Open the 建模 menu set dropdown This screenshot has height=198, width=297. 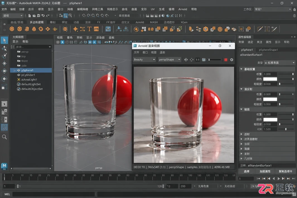(13, 16)
